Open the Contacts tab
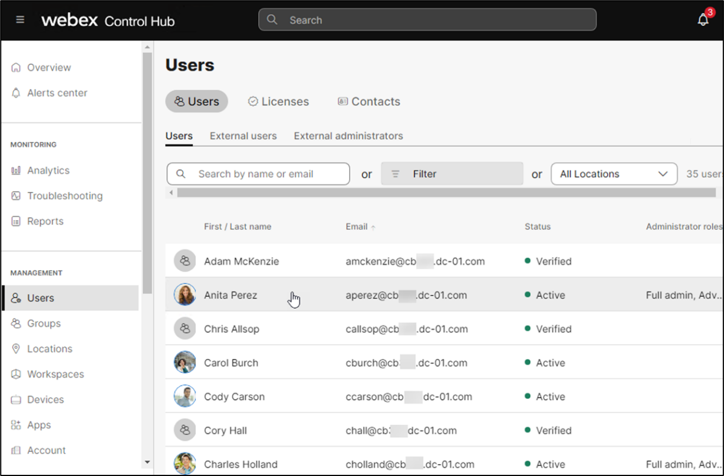This screenshot has height=476, width=724. [368, 101]
